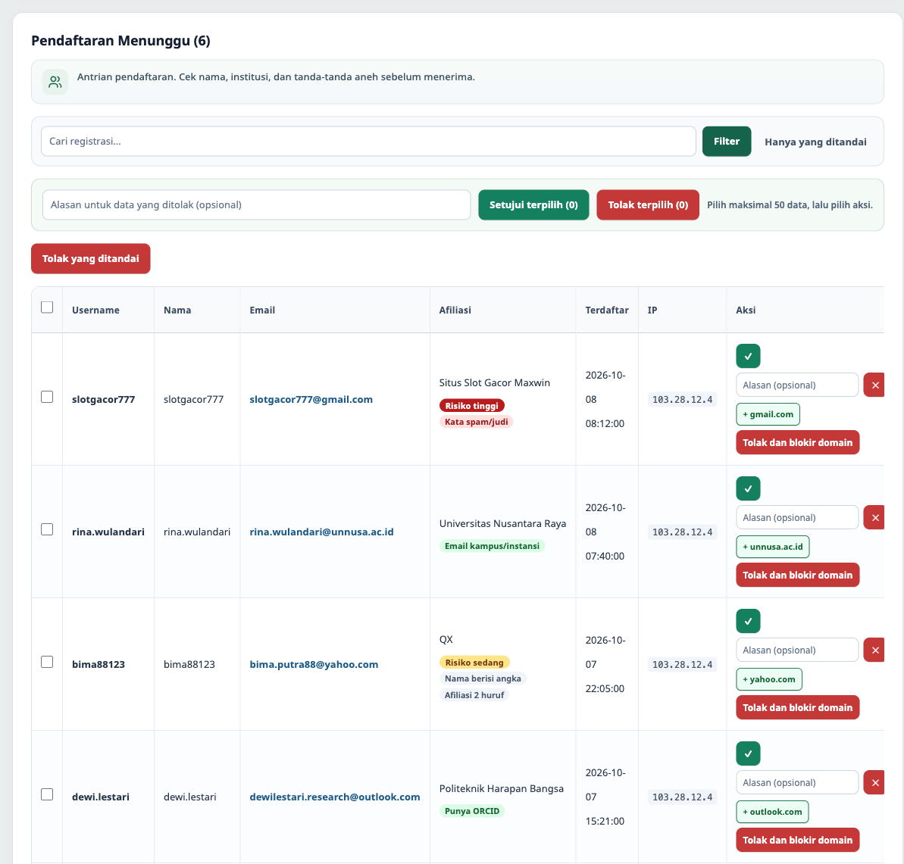
Task: Click affiliation Universitas Nusantara Raya
Action: 502,523
